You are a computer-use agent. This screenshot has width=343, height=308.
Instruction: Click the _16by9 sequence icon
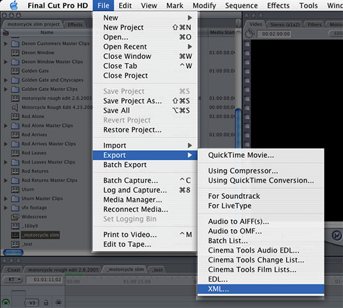pyautogui.click(x=15, y=226)
